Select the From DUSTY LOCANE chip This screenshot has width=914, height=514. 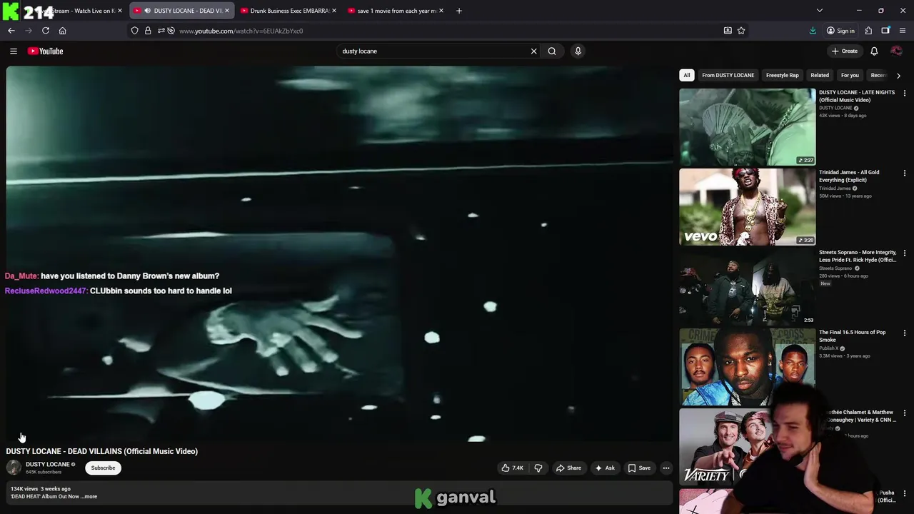click(x=728, y=75)
